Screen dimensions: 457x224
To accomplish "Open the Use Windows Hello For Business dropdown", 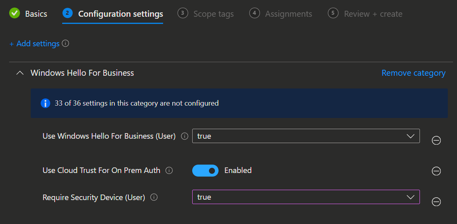I will click(306, 136).
